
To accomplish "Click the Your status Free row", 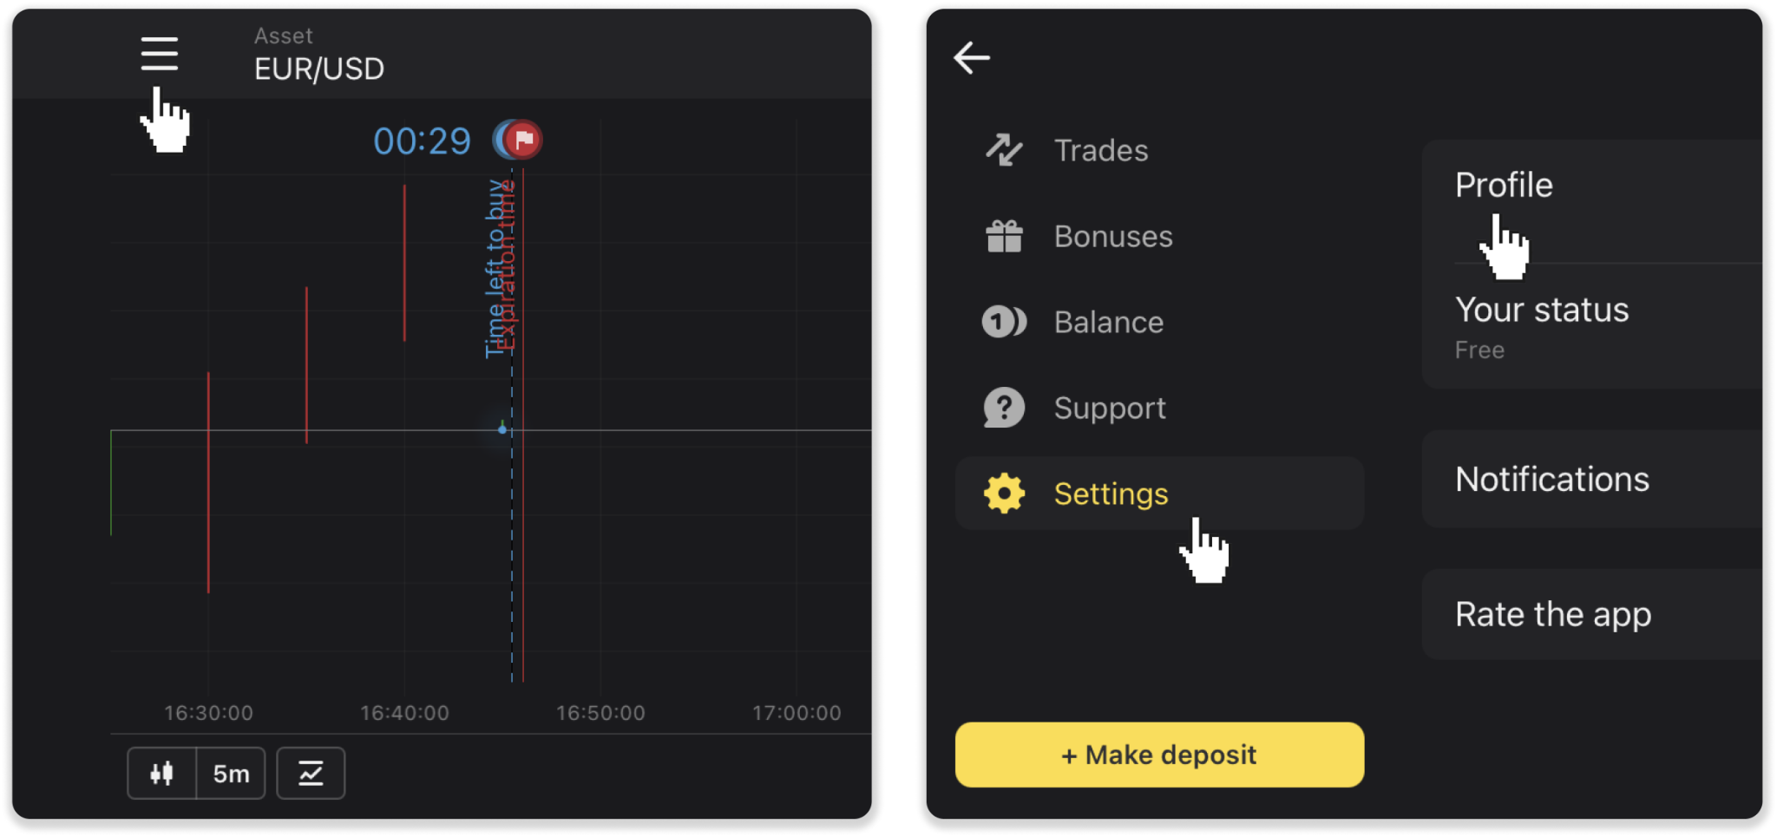I will [x=1542, y=326].
